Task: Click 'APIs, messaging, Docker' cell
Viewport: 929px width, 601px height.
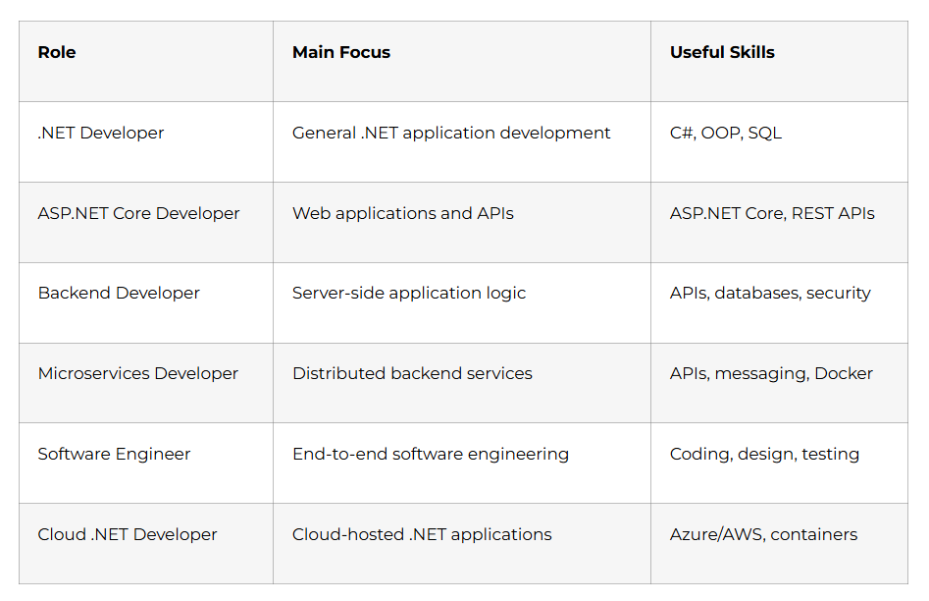Action: pos(779,383)
